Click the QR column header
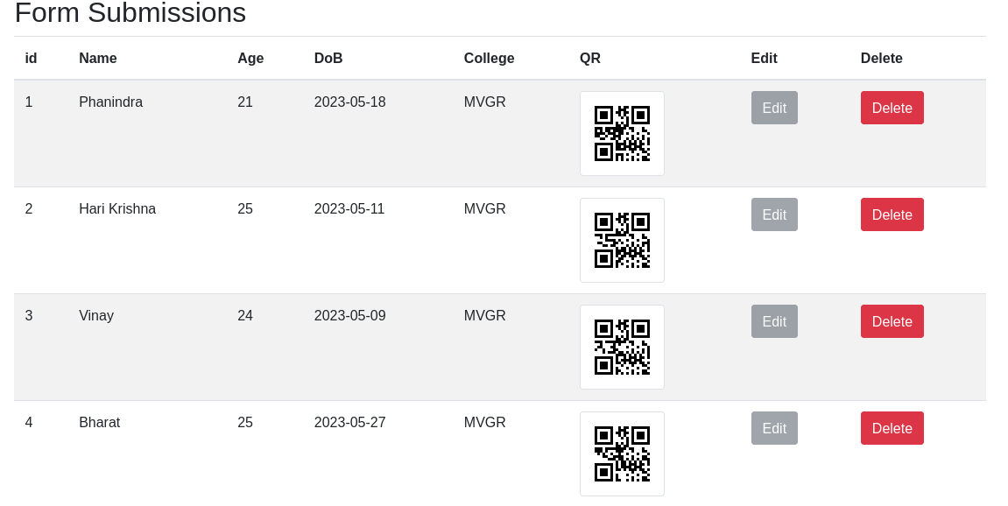 tap(589, 58)
